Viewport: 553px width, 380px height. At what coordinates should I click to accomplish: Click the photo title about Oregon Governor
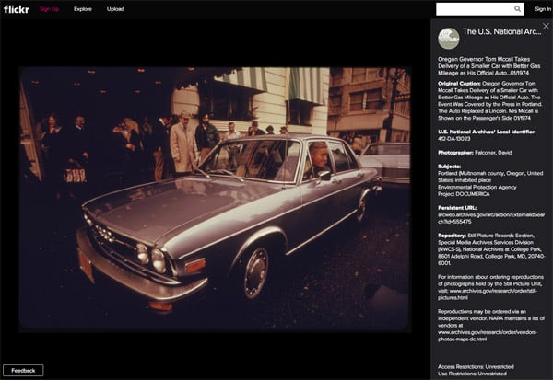click(488, 66)
